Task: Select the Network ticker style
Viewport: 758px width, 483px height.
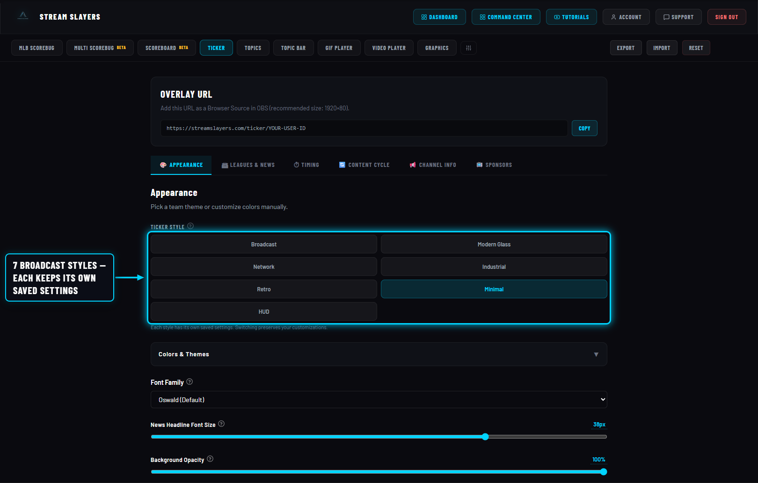Action: 264,267
